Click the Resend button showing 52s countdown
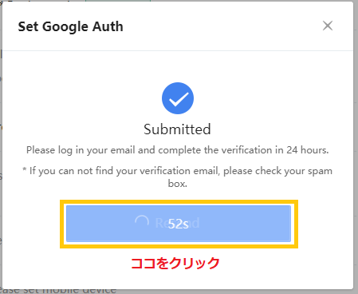The width and height of the screenshot is (358, 294). tap(179, 224)
